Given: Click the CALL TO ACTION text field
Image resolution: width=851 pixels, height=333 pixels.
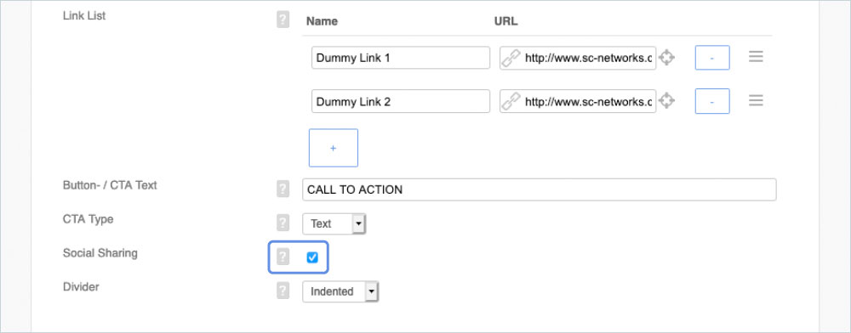Looking at the screenshot, I should (539, 189).
